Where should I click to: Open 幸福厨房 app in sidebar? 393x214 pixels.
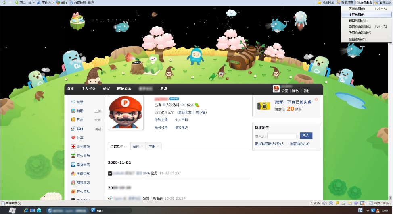tap(83, 165)
